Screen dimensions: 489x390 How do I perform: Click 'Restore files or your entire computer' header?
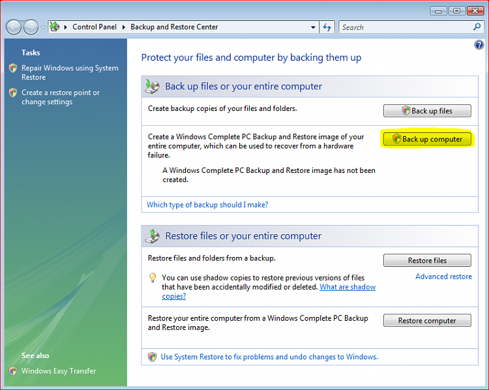pos(243,236)
